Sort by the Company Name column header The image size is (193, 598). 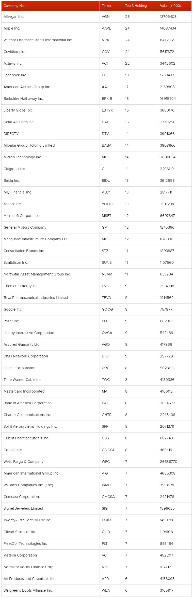(51, 6)
